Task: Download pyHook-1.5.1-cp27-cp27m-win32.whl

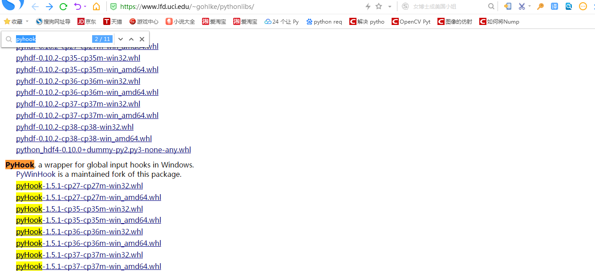Action: 80,186
